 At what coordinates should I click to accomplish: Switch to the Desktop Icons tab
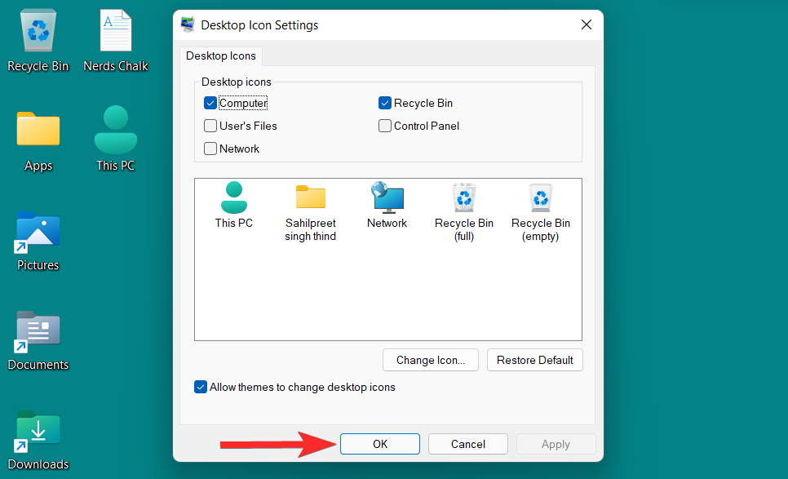click(x=220, y=55)
